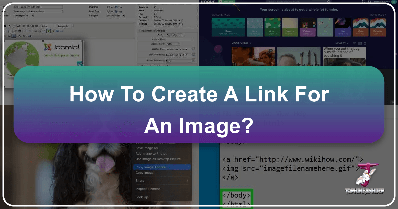Choose Copy Image Address from context menu
The width and height of the screenshot is (398, 209).
point(151,167)
